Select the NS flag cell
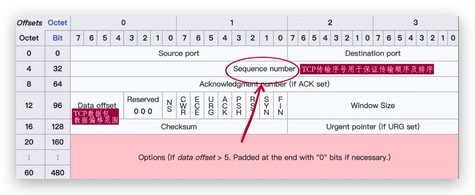 click(170, 106)
